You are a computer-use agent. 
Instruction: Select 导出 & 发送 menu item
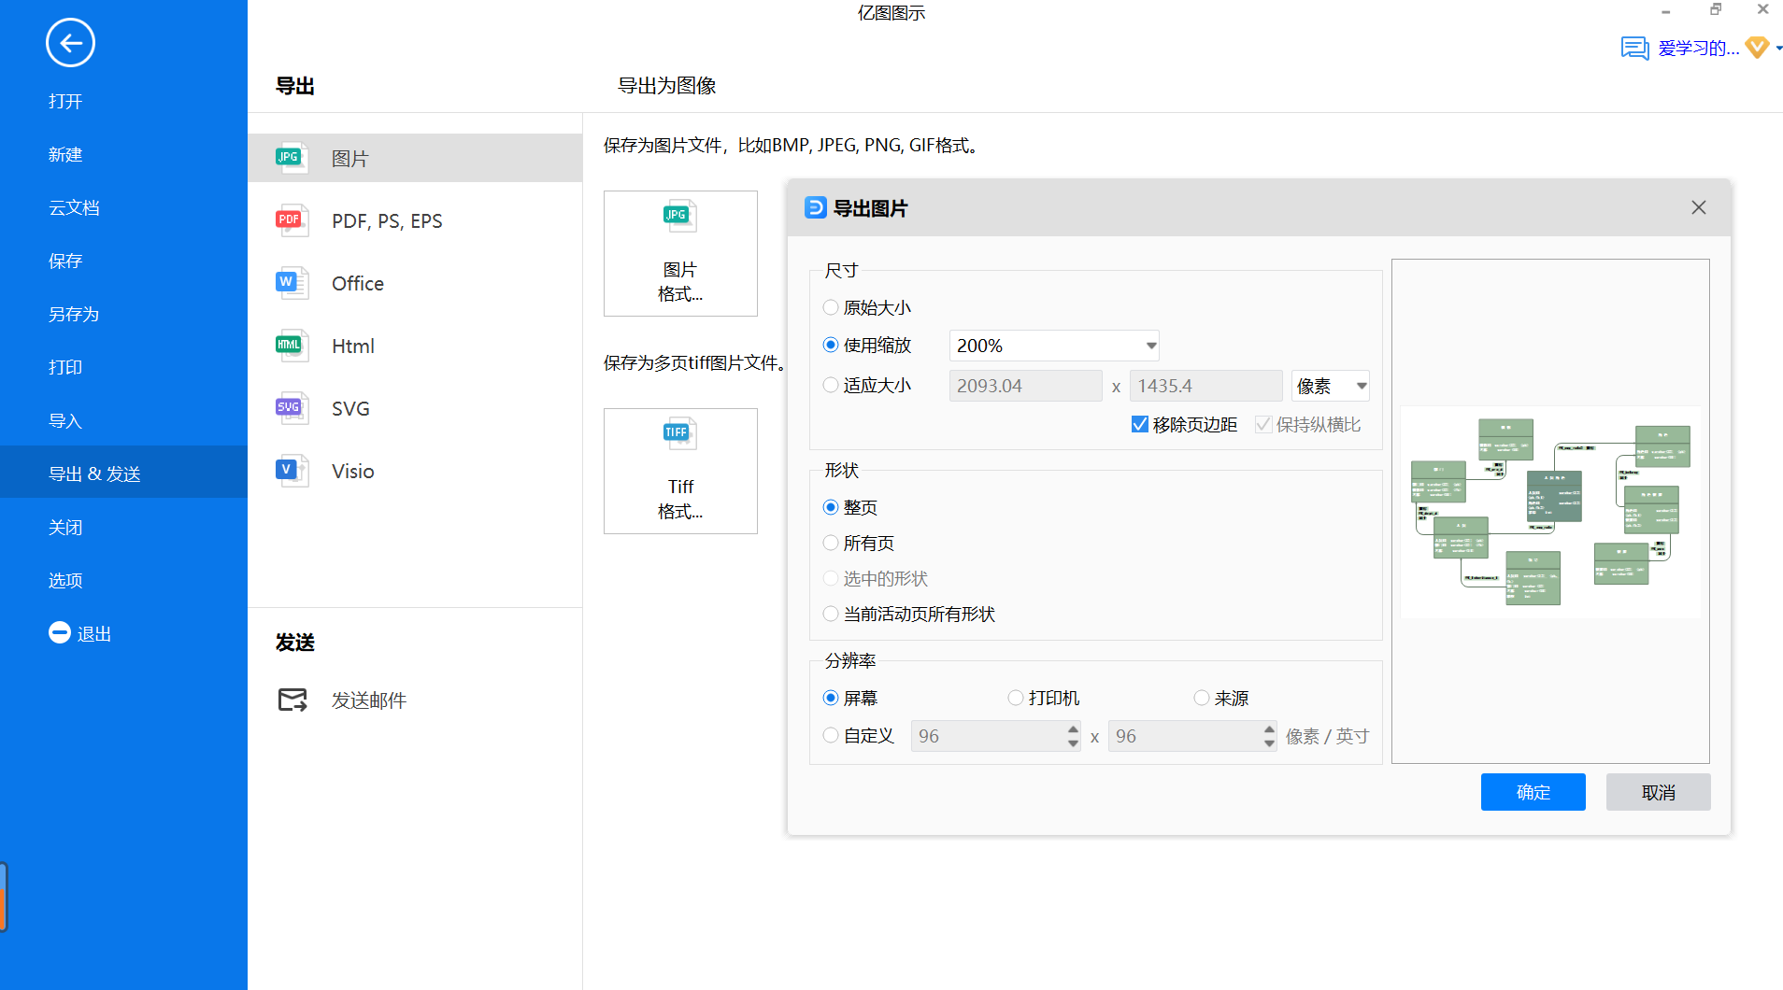coord(123,474)
